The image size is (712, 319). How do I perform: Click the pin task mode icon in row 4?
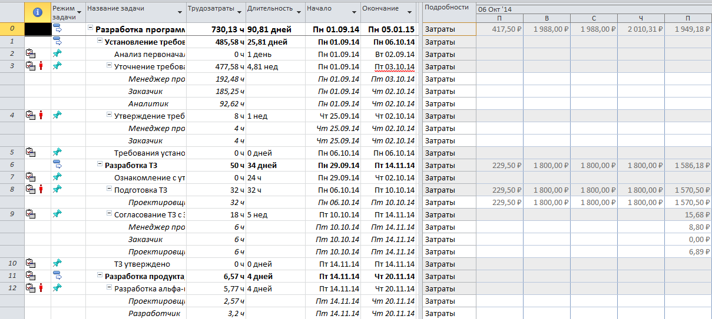57,116
